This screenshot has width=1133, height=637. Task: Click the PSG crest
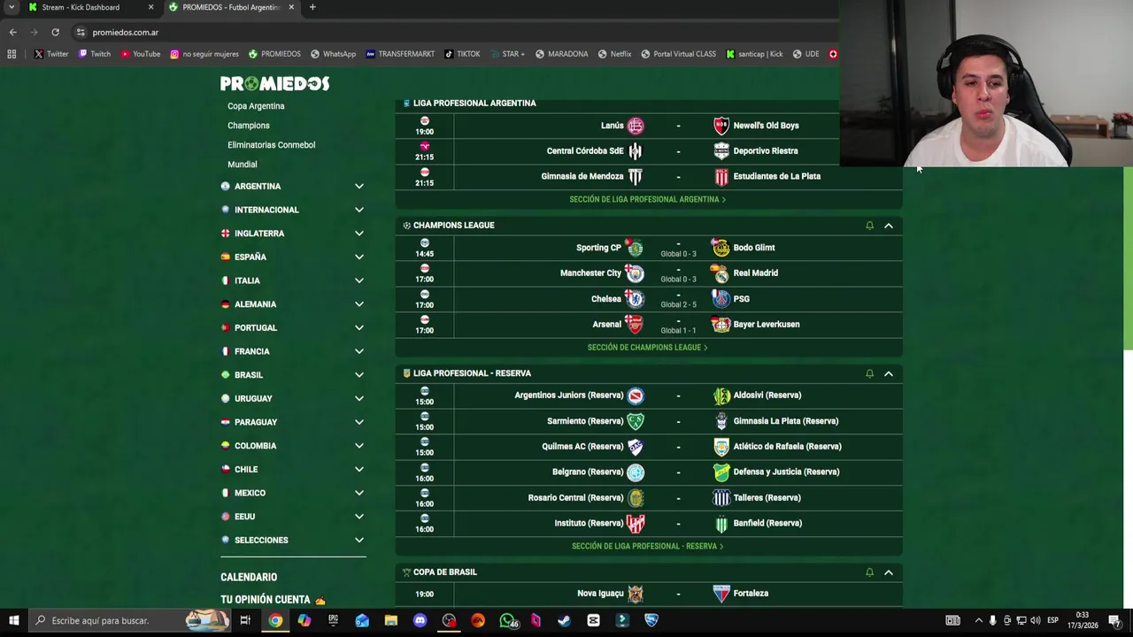tap(721, 299)
